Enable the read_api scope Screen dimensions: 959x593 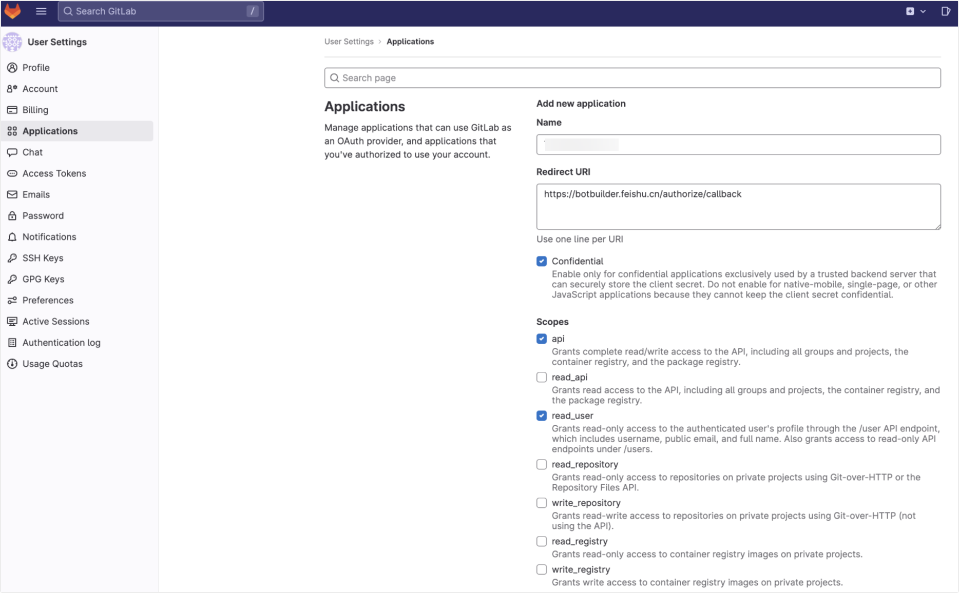pos(541,377)
